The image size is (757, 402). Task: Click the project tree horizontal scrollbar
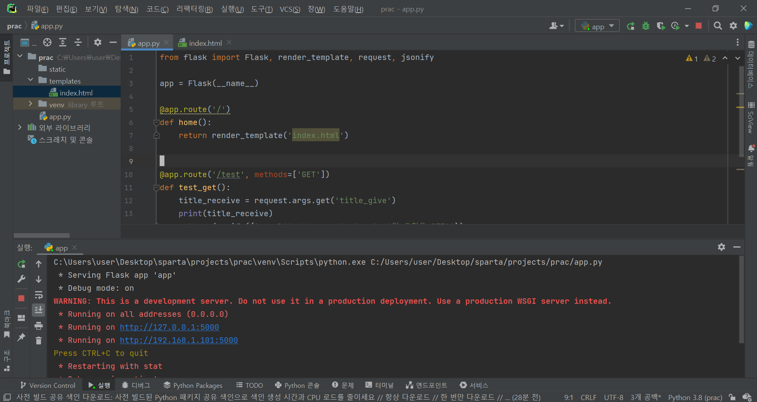41,236
